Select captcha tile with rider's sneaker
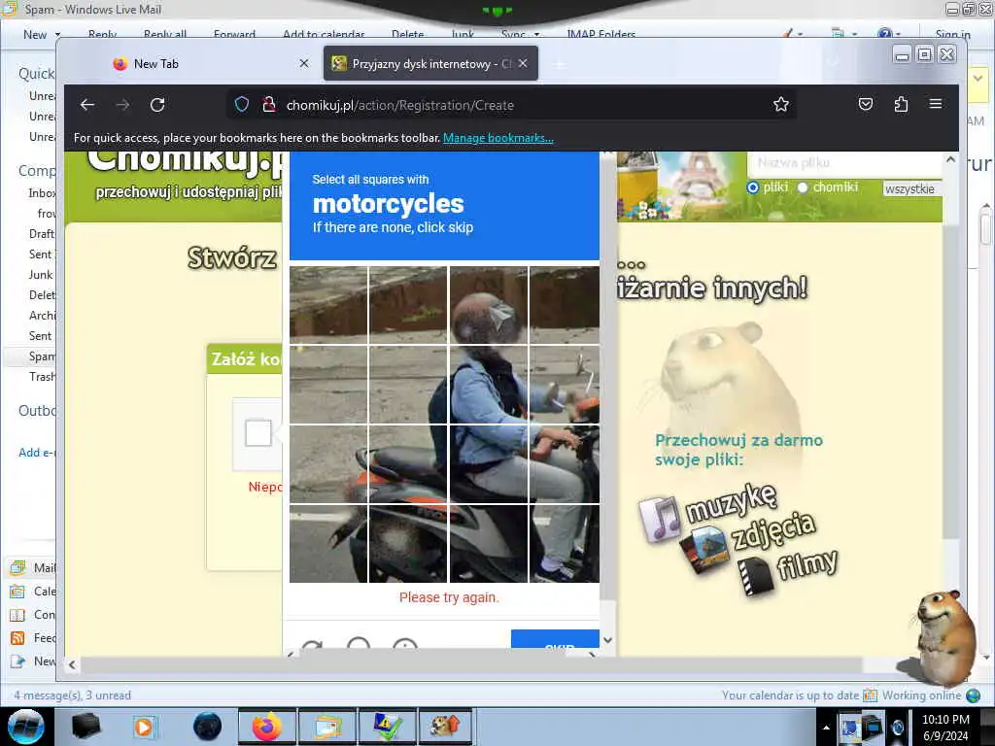This screenshot has height=746, width=995. coord(565,544)
